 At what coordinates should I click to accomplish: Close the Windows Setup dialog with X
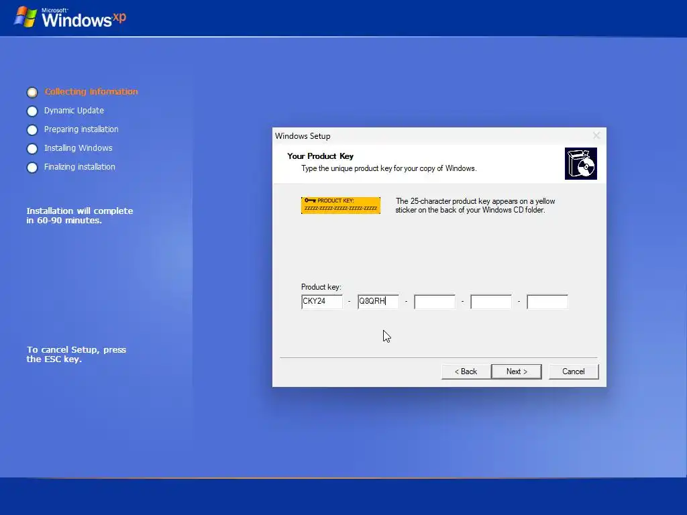point(596,135)
